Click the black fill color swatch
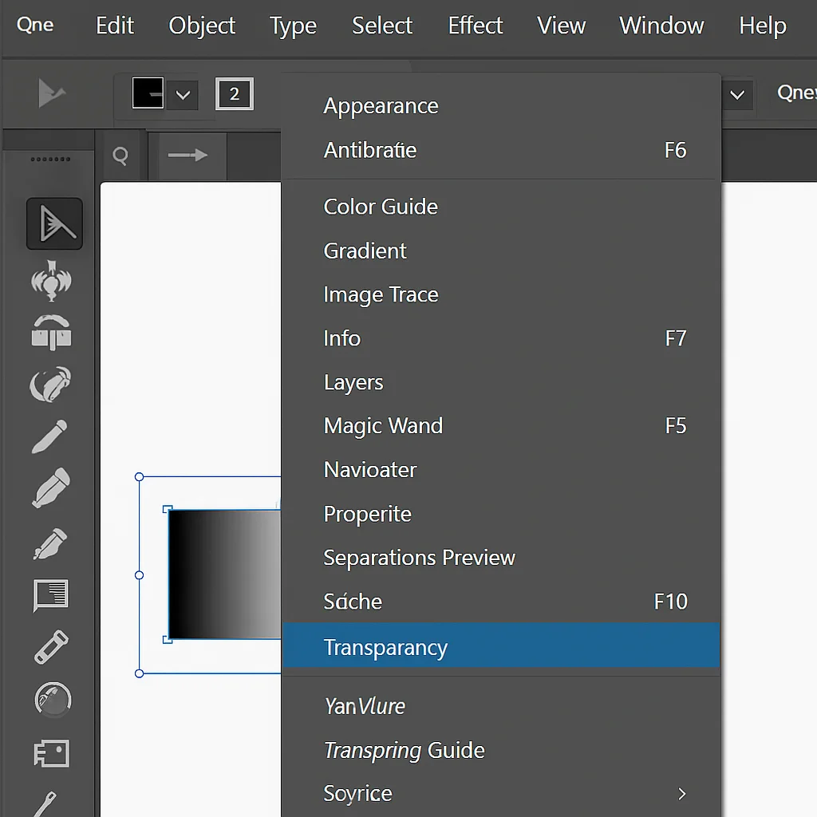 [x=148, y=93]
